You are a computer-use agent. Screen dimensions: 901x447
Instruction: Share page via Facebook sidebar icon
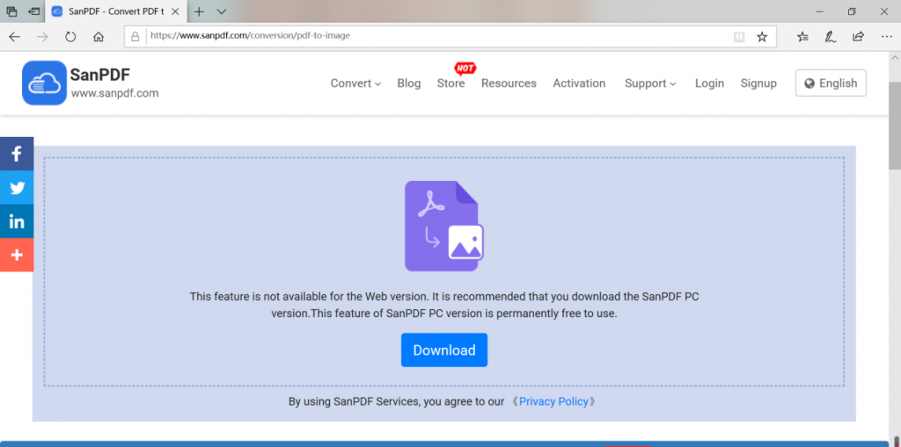(x=17, y=154)
